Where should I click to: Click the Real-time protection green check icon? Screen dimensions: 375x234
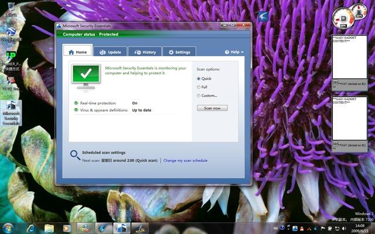[x=76, y=103]
